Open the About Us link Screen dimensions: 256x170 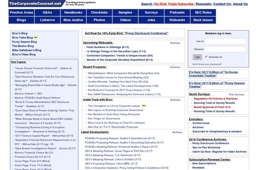(x=240, y=4)
